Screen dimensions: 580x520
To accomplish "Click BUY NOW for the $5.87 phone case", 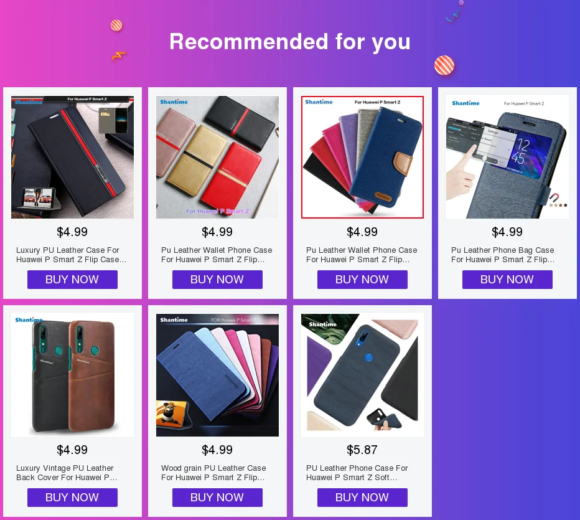I will click(362, 498).
